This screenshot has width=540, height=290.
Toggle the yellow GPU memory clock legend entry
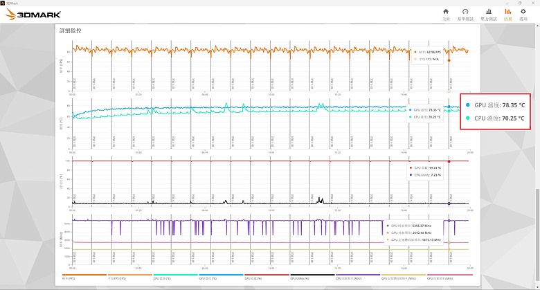tap(404, 277)
